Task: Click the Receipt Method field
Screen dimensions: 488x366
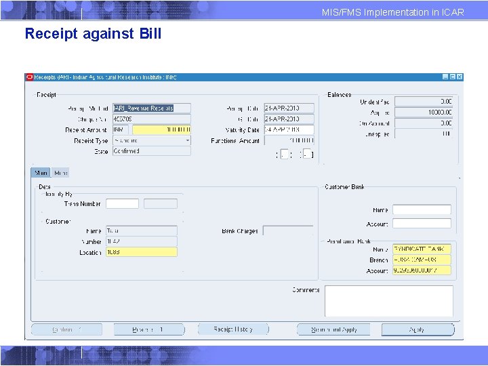Action: (152, 108)
